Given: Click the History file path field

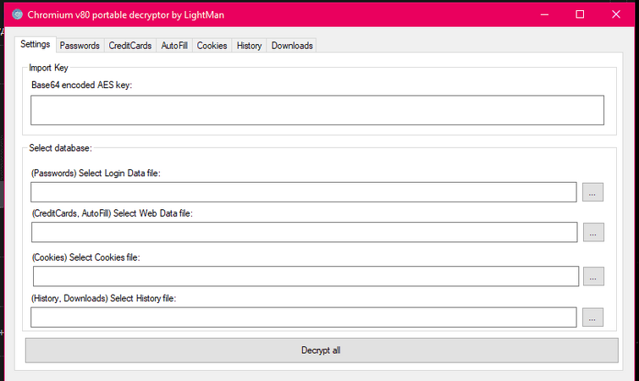Looking at the screenshot, I should [304, 317].
